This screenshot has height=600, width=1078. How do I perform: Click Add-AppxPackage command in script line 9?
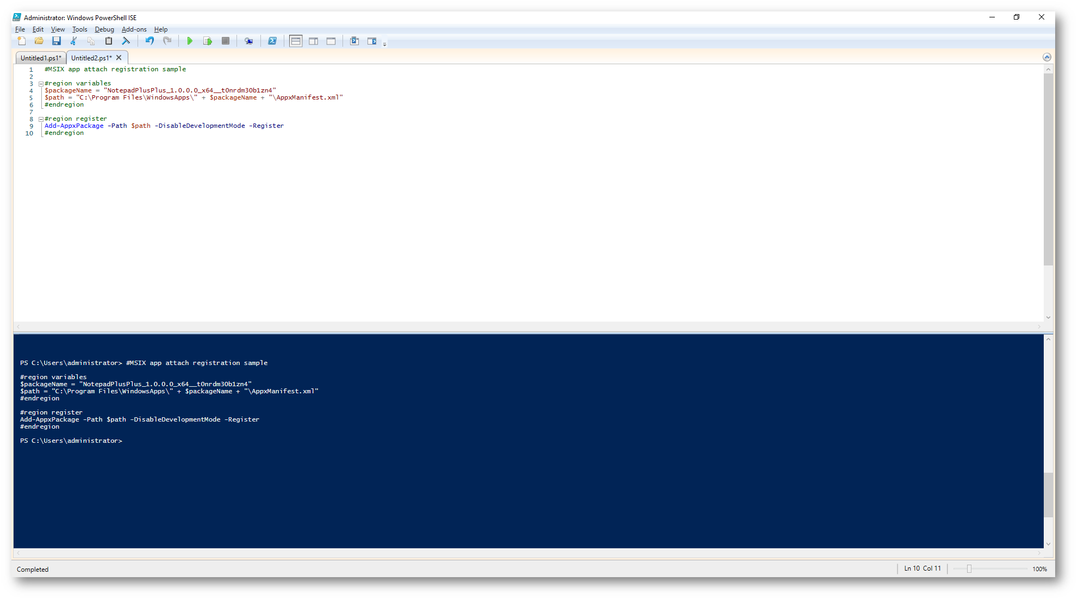click(74, 126)
